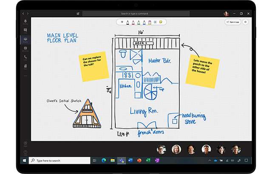
Task: Click the third participant avatar
Action: pos(191,149)
